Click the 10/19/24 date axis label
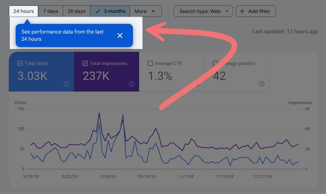Image resolution: width=326 pixels, height=194 pixels. click(x=147, y=176)
